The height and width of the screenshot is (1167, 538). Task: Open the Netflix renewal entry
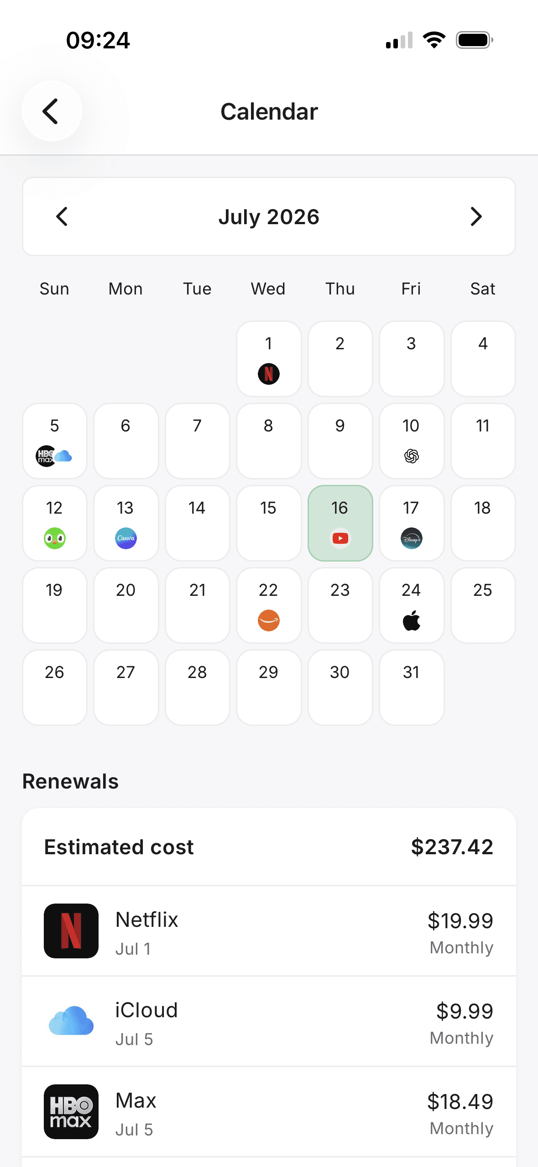pos(269,931)
